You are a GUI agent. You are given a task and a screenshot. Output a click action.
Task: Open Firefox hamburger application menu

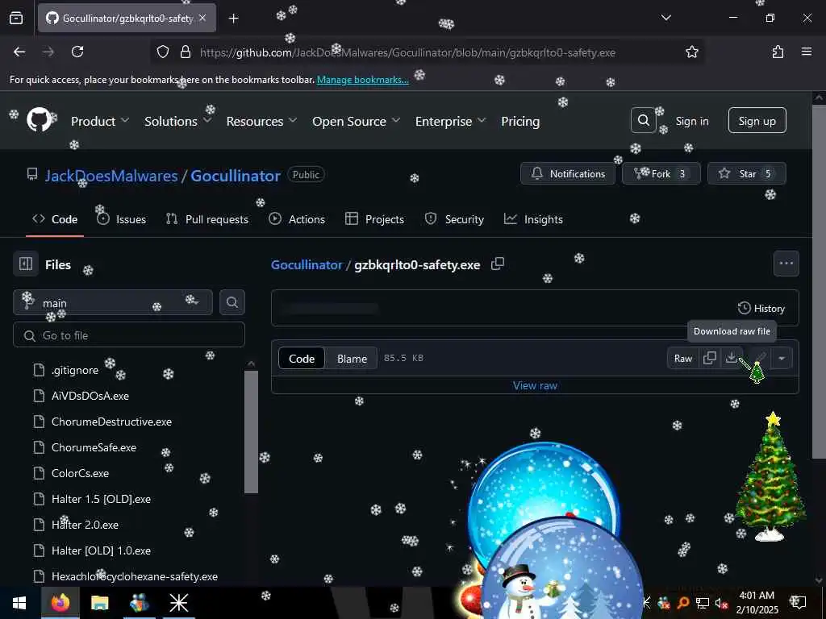click(807, 52)
